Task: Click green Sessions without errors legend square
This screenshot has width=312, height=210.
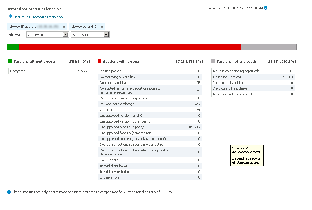Action: pos(10,62)
